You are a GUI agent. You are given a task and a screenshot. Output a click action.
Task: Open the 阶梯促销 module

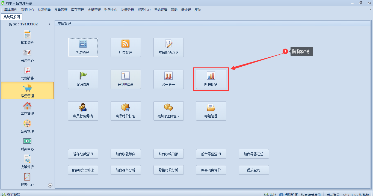211,79
